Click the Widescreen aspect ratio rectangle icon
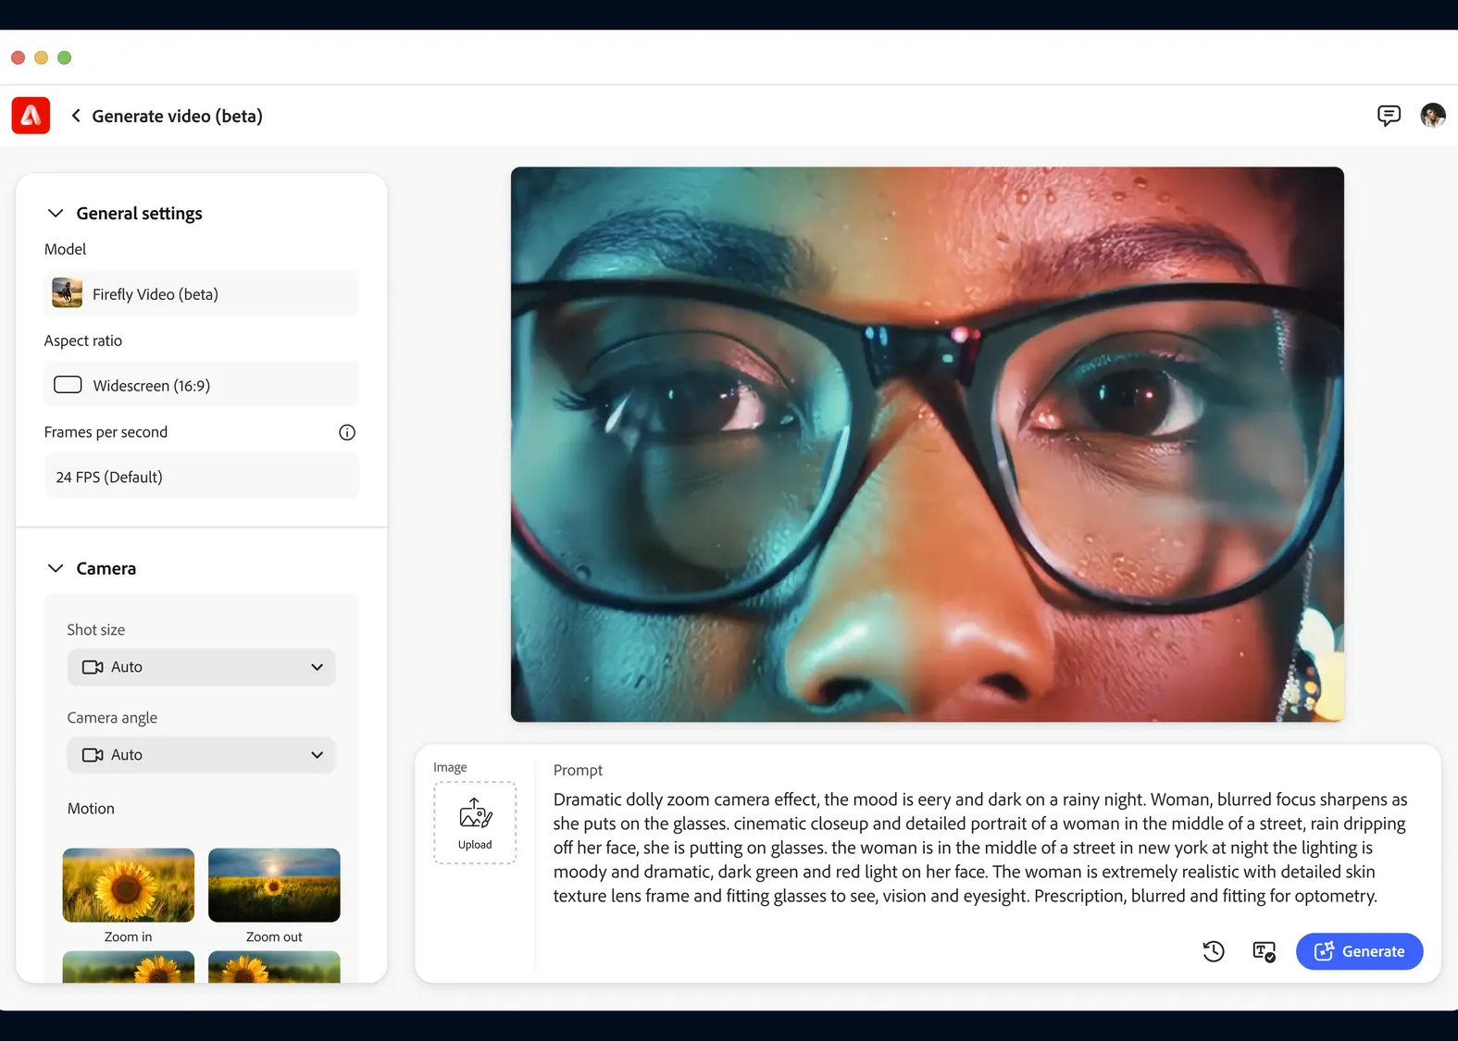The height and width of the screenshot is (1041, 1458). point(68,385)
